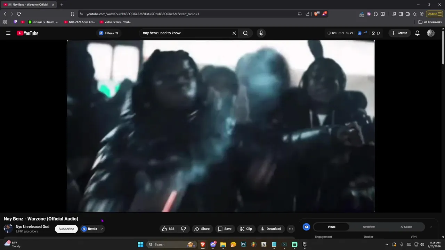445x250 pixels.
Task: Open Discord from the taskbar
Action: point(213,244)
